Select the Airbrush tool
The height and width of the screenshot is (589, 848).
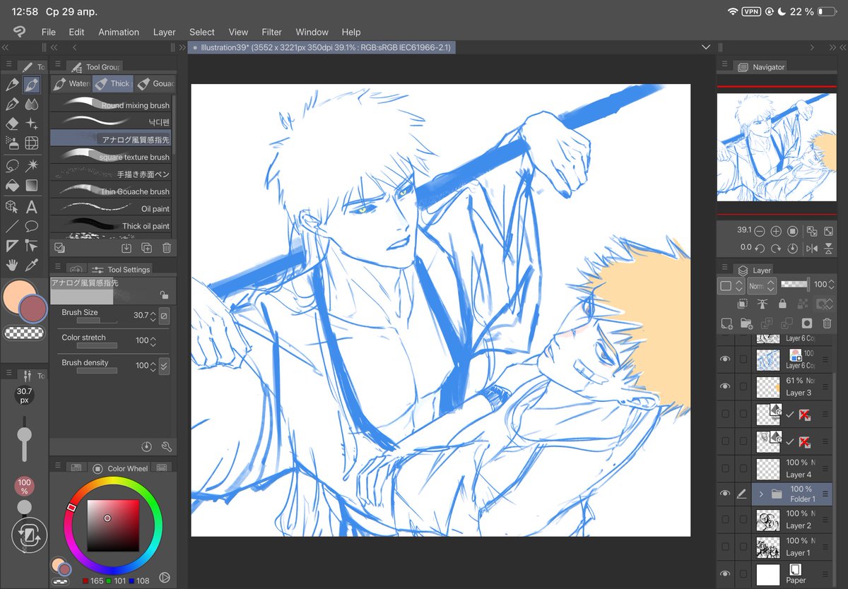[x=12, y=143]
